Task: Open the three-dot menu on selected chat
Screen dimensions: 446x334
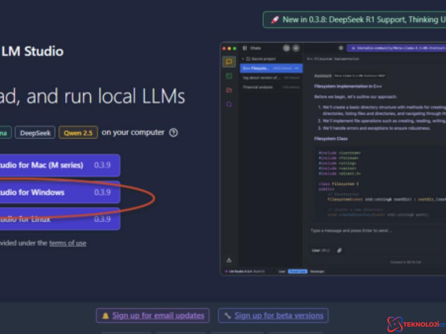Action: (297, 68)
